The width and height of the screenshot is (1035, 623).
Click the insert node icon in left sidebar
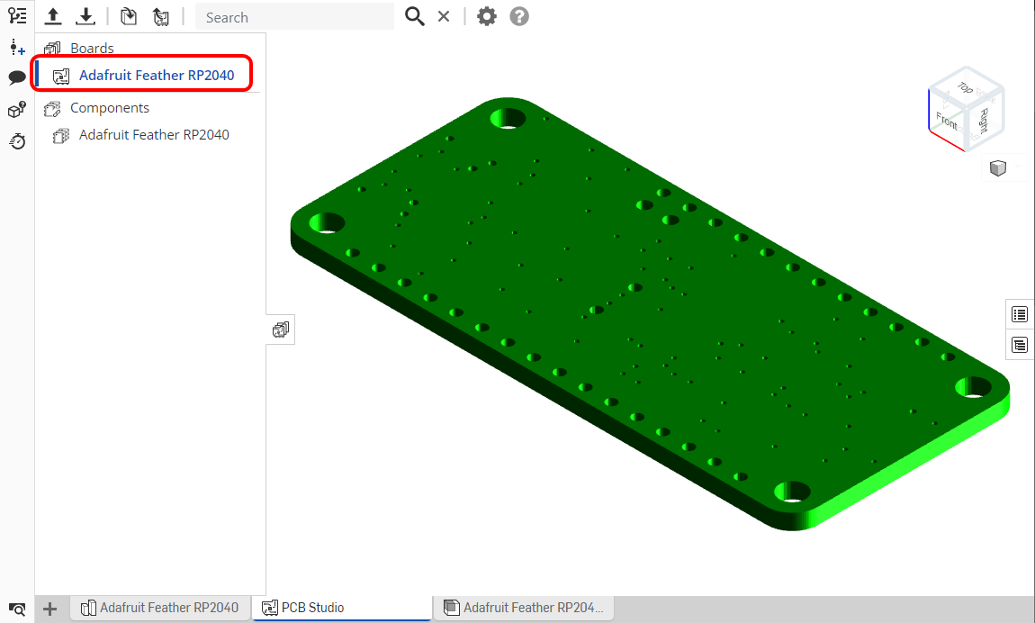pos(17,47)
